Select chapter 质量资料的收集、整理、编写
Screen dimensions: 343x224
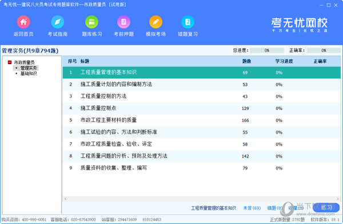click(201, 168)
